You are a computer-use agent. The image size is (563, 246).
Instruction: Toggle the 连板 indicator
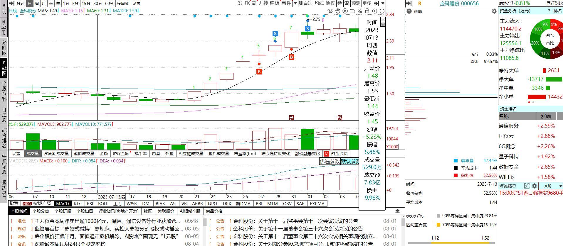point(275,3)
